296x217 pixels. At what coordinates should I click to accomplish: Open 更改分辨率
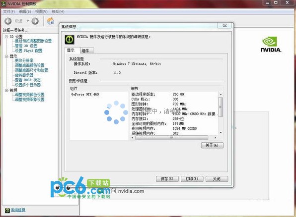click(x=24, y=60)
